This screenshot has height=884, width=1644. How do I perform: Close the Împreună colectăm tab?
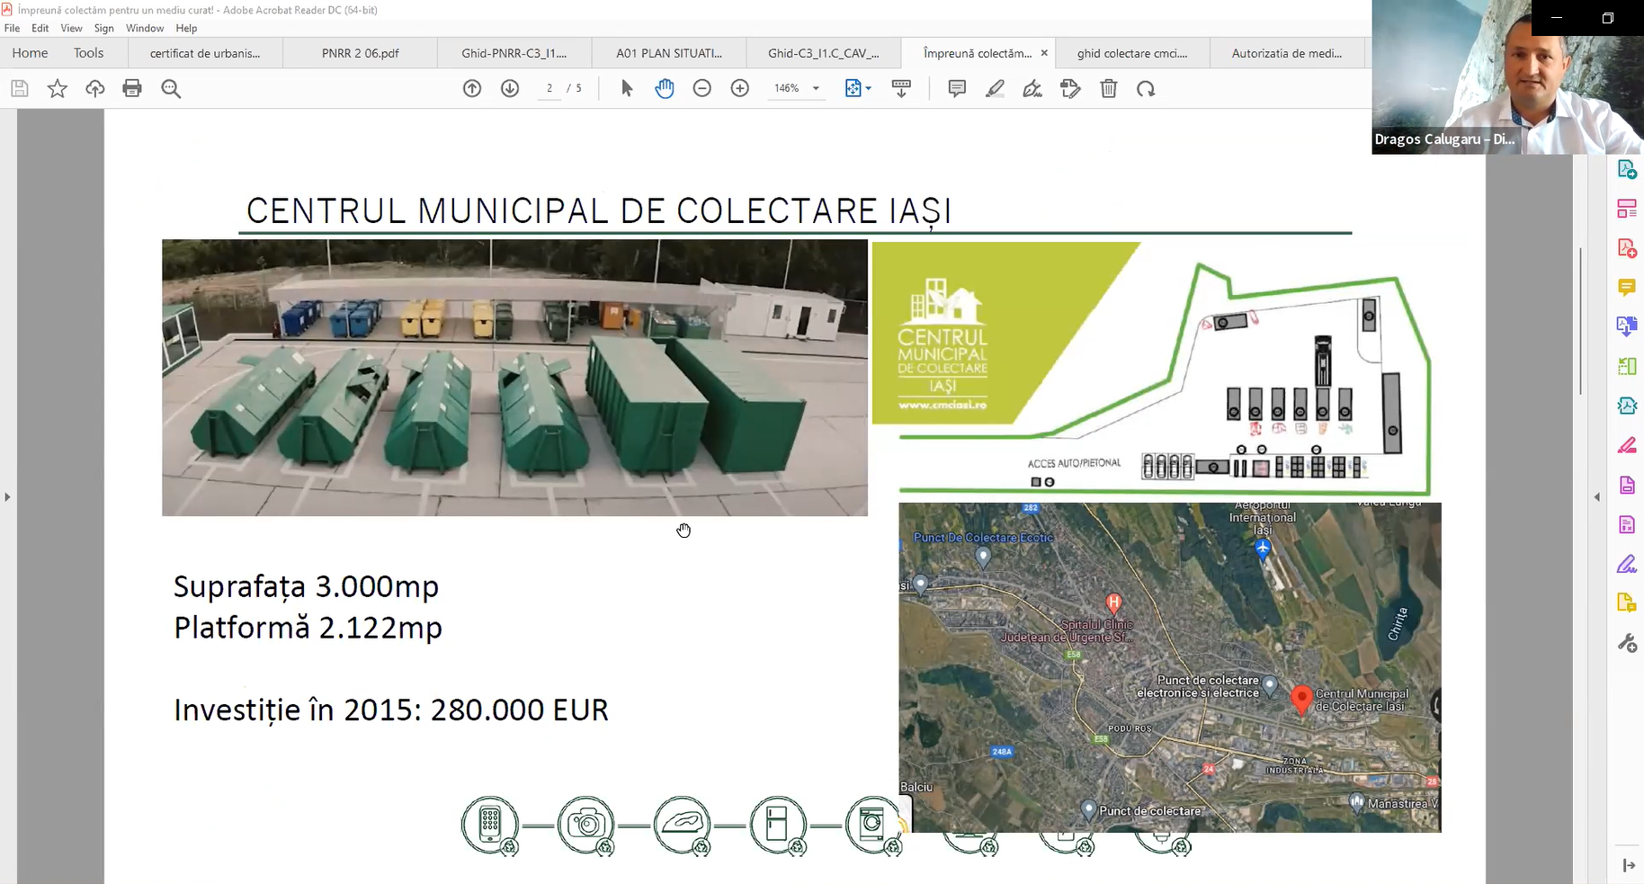point(1044,53)
